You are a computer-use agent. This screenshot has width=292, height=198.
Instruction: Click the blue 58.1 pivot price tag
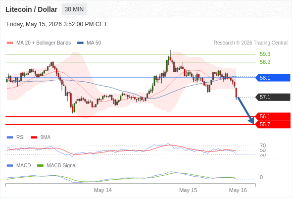click(273, 78)
